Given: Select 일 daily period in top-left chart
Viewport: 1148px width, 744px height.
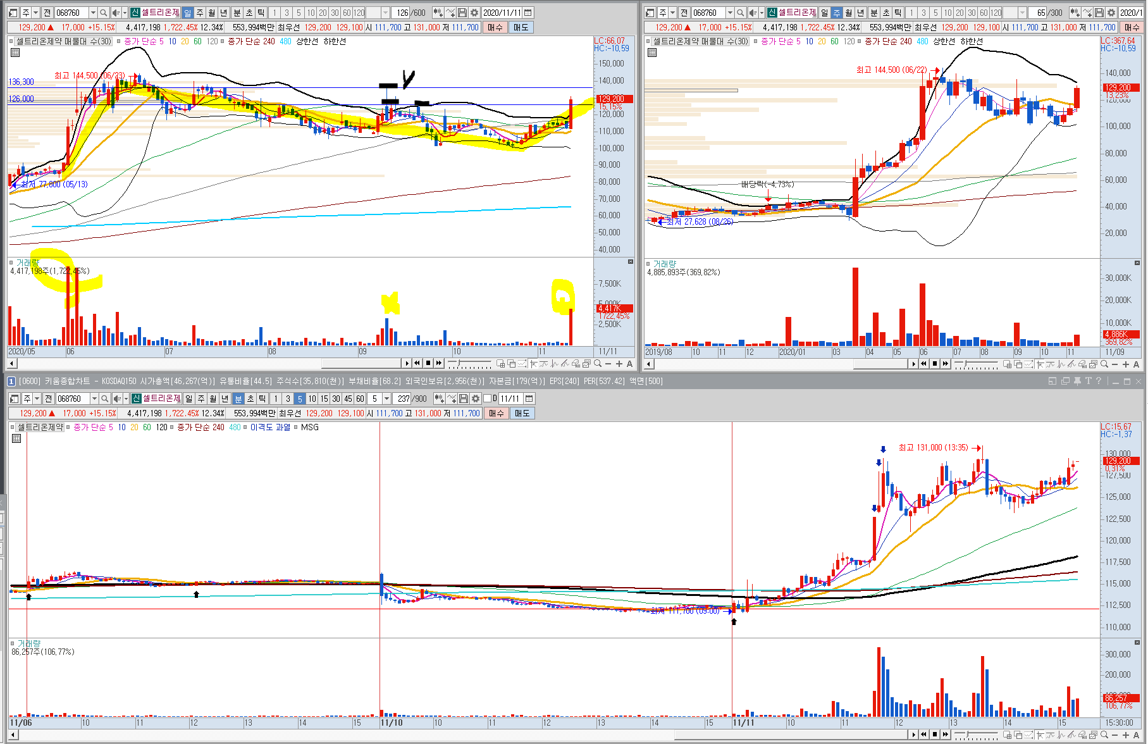Looking at the screenshot, I should click(187, 13).
